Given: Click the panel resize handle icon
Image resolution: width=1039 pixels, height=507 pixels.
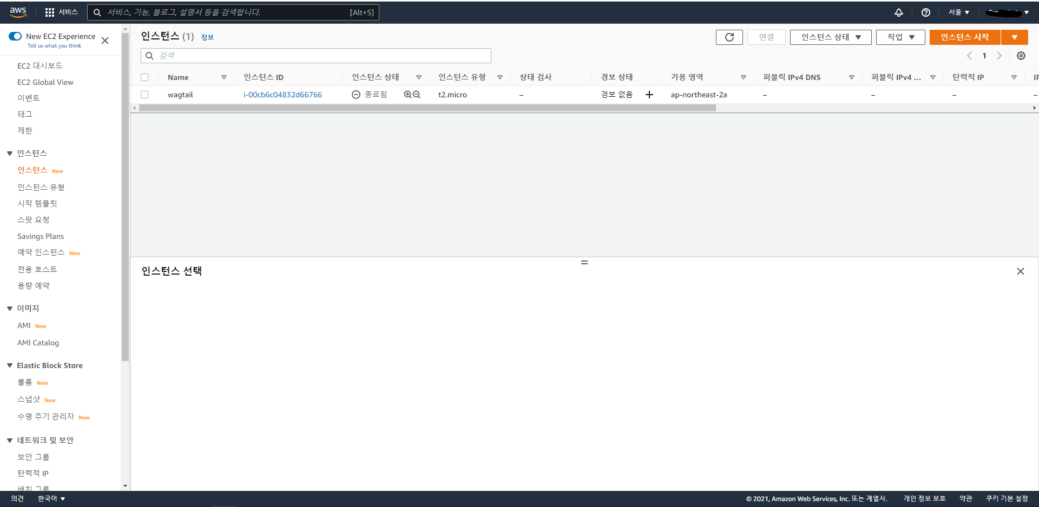Looking at the screenshot, I should 584,262.
